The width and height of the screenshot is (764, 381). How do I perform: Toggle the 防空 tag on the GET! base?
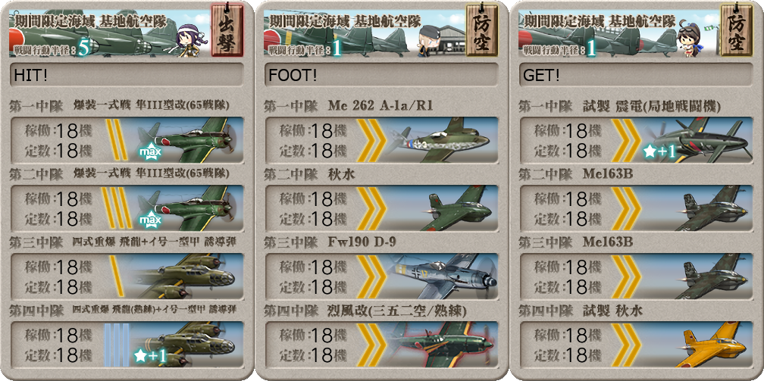[736, 30]
